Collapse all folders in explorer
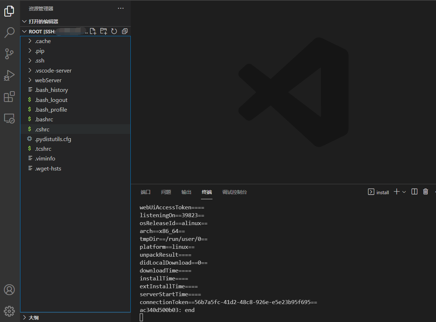The height and width of the screenshot is (322, 436). [125, 31]
